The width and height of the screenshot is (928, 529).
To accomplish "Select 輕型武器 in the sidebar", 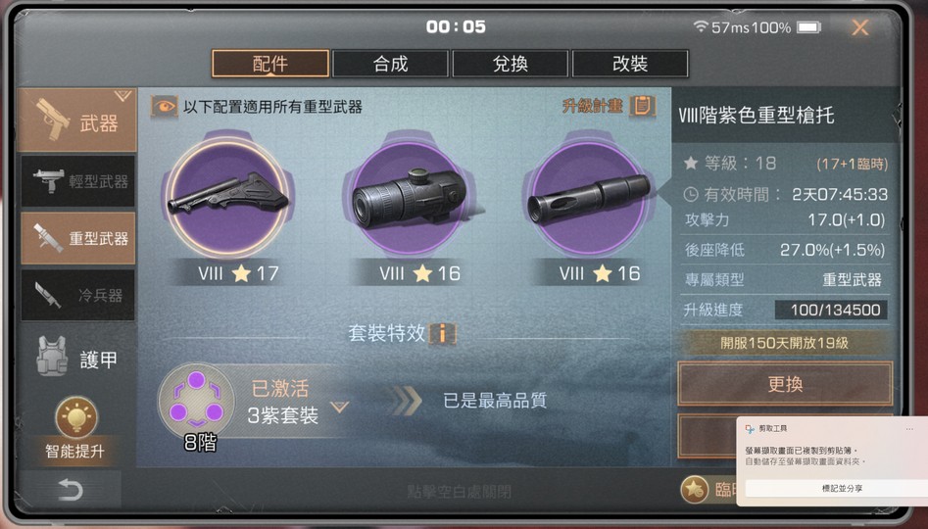I will coord(78,181).
